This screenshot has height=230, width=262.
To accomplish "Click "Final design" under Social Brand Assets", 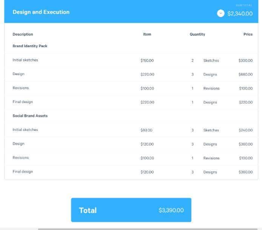I will tap(23, 172).
